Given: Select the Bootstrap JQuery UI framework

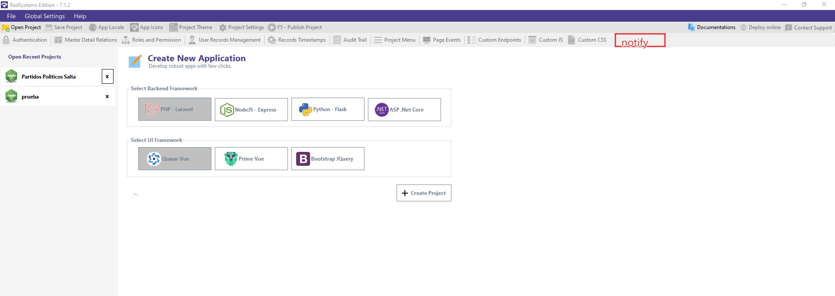Looking at the screenshot, I should [x=327, y=159].
